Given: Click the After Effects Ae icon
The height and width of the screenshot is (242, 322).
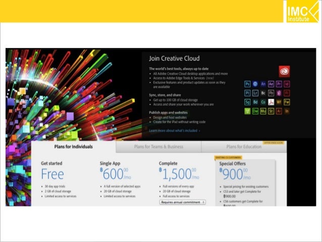Looking at the screenshot, I should tap(271, 84).
